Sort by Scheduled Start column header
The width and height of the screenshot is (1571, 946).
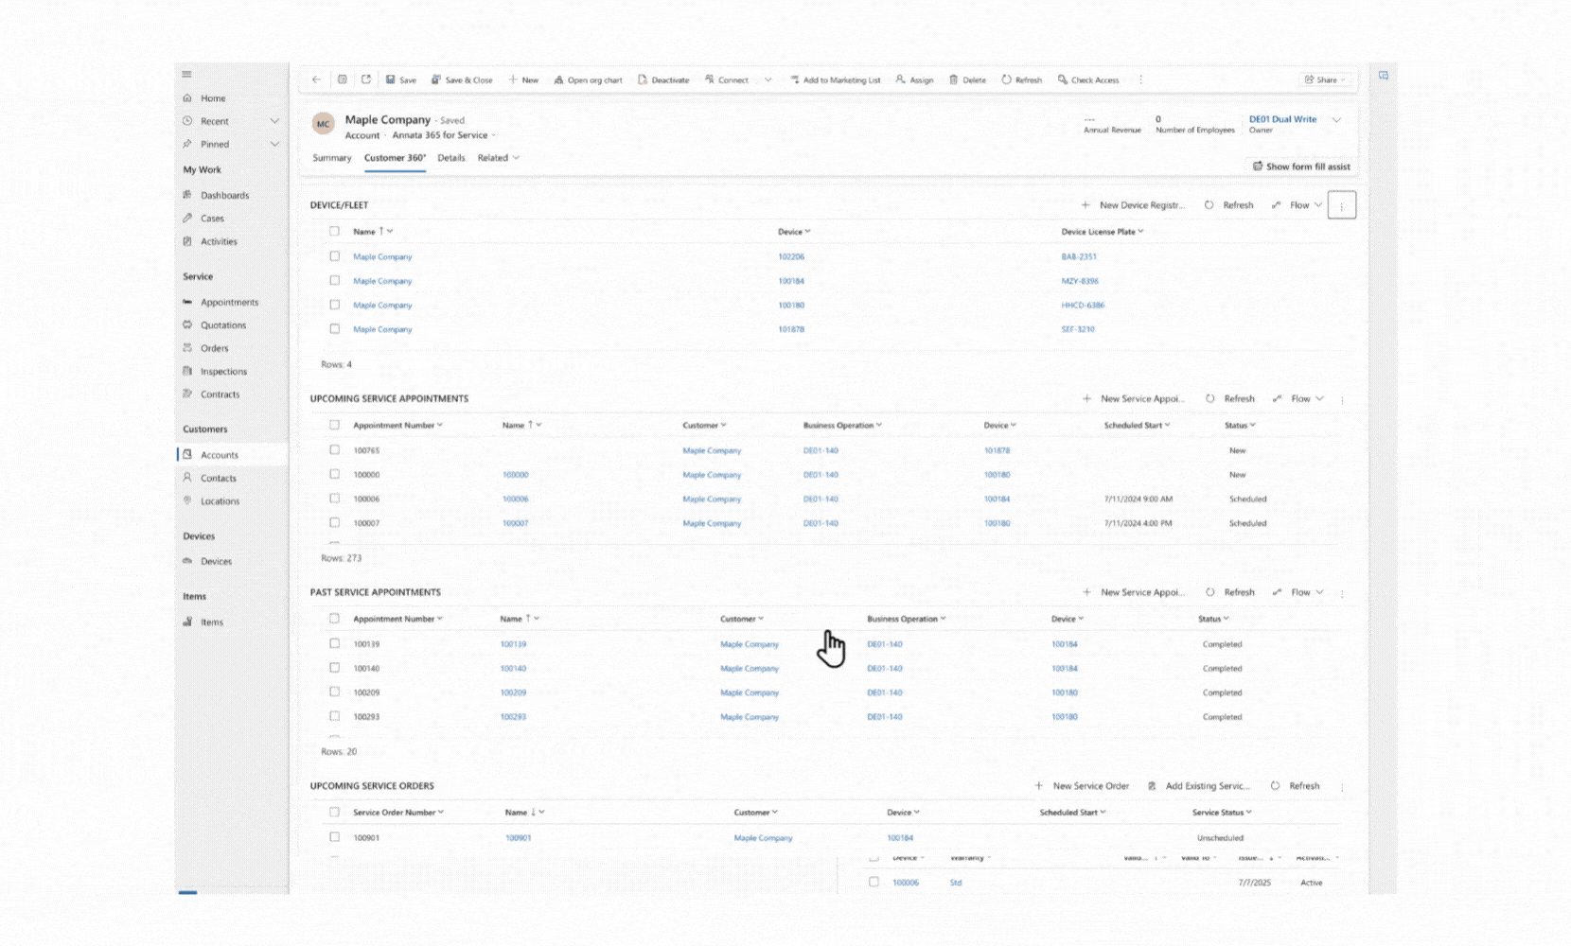pos(1136,426)
